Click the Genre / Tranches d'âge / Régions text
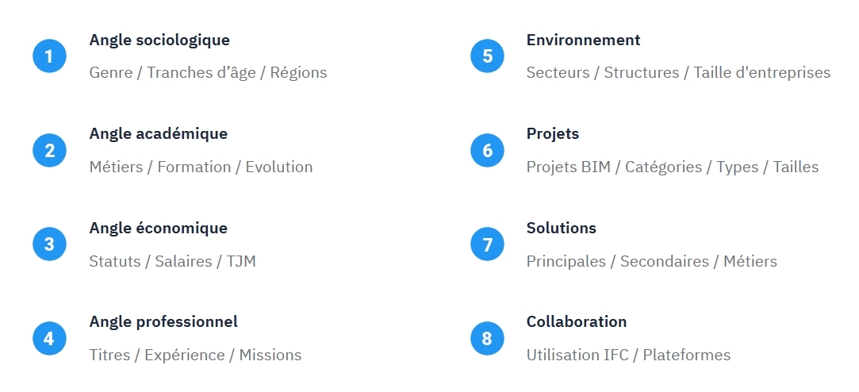This screenshot has height=392, width=859. point(208,72)
